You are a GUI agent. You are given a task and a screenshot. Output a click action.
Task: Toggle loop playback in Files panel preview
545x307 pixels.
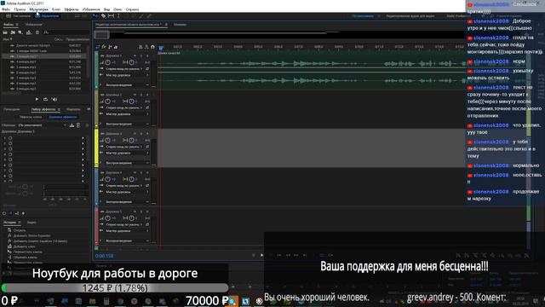click(45, 99)
